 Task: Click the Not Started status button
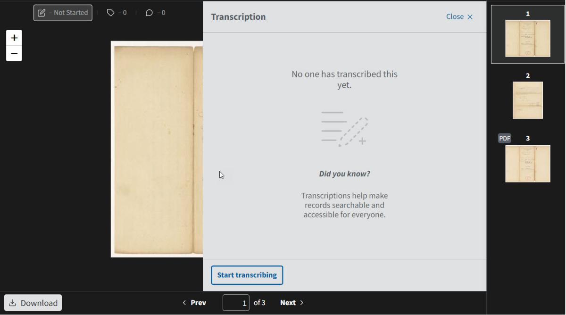click(x=63, y=13)
